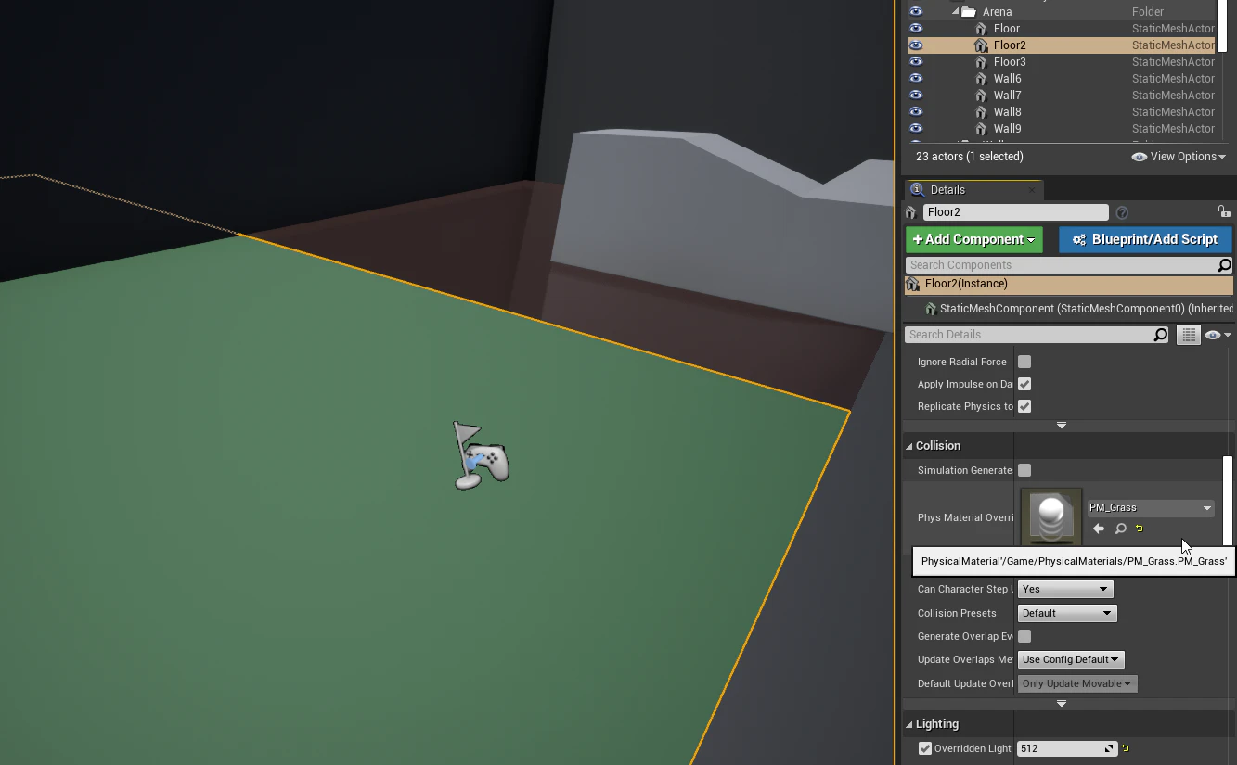
Task: Click the static mesh icon beside Wall6
Action: (x=981, y=79)
